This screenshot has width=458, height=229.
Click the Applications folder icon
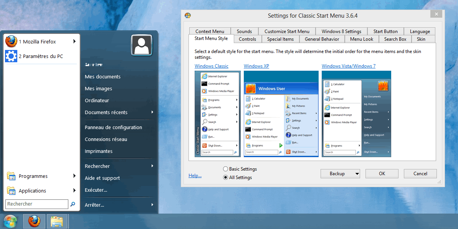pos(11,191)
